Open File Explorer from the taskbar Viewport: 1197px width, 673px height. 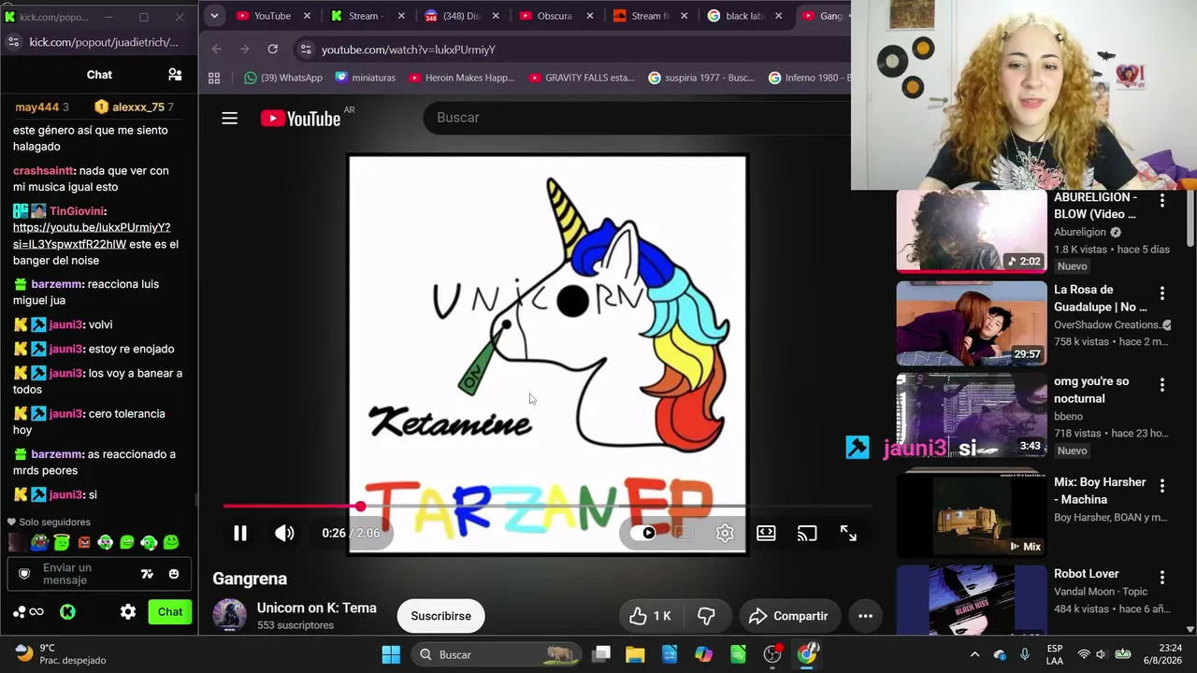635,654
